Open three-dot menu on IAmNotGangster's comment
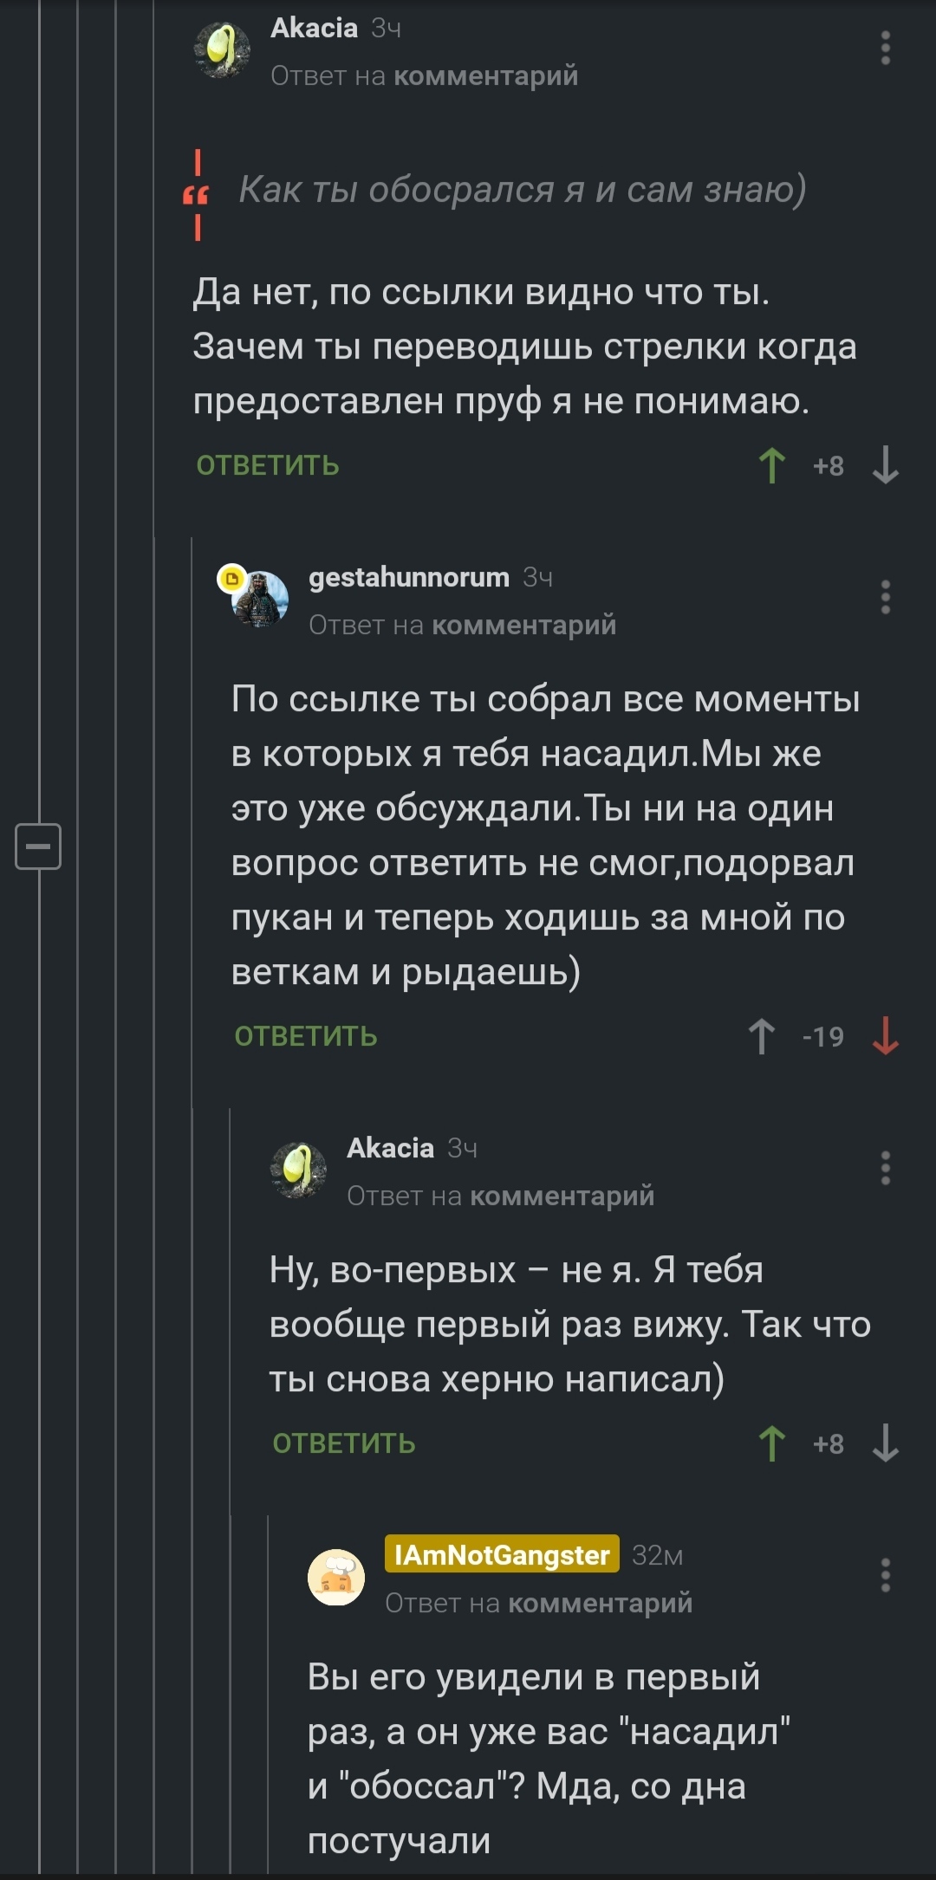Screen dimensions: 936x1880 (x=885, y=1576)
